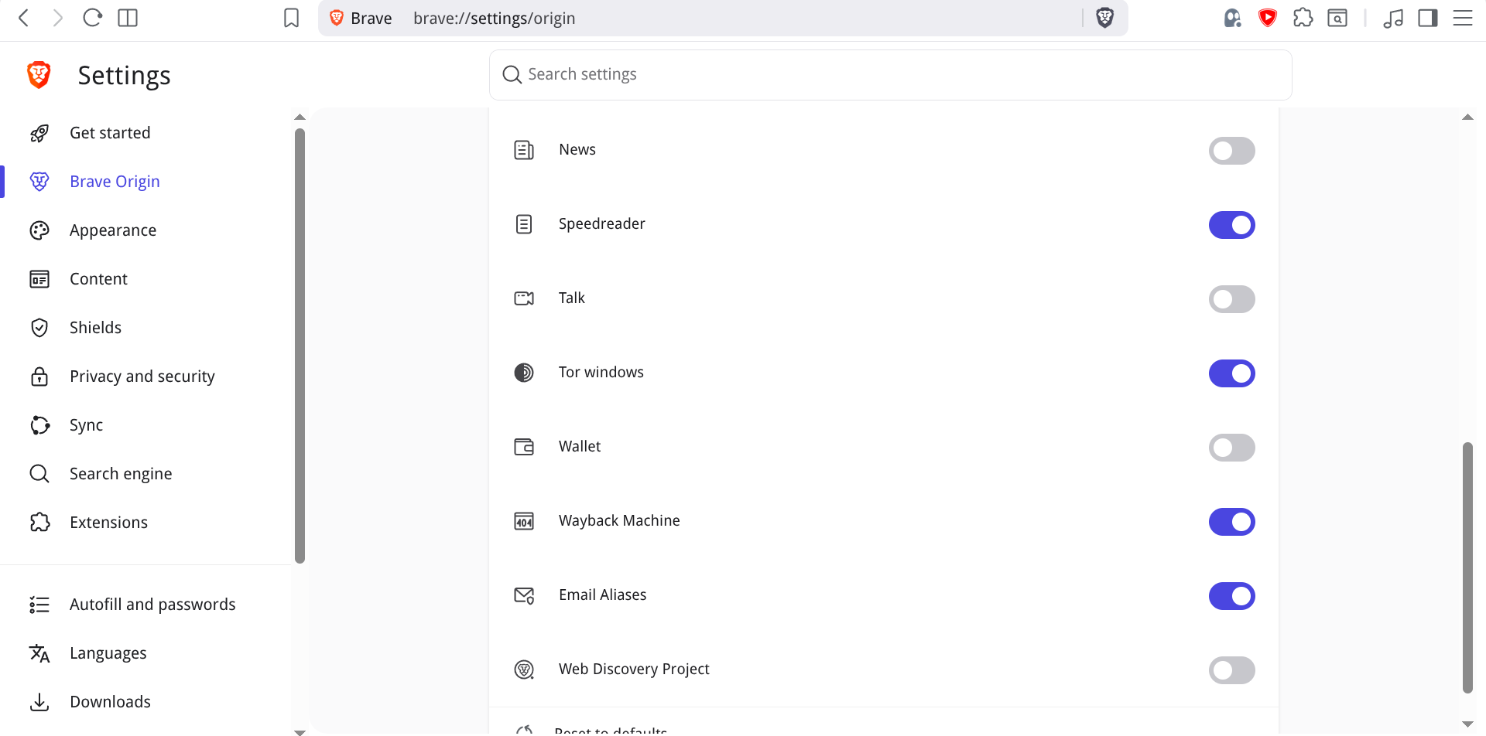
Task: Click the Tor windows row icon
Action: click(524, 373)
